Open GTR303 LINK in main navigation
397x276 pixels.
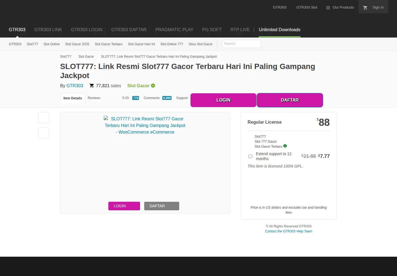tap(48, 30)
